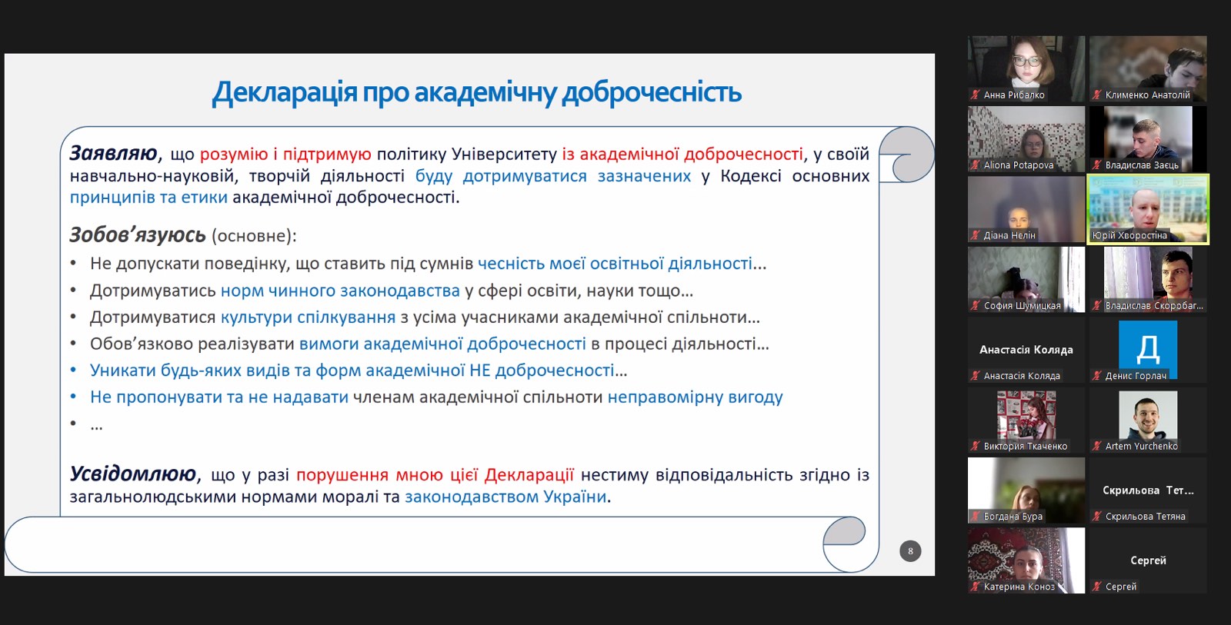Click Діана Нелін's muted microphone icon
Screen dimensions: 1231x625
pyautogui.click(x=976, y=235)
